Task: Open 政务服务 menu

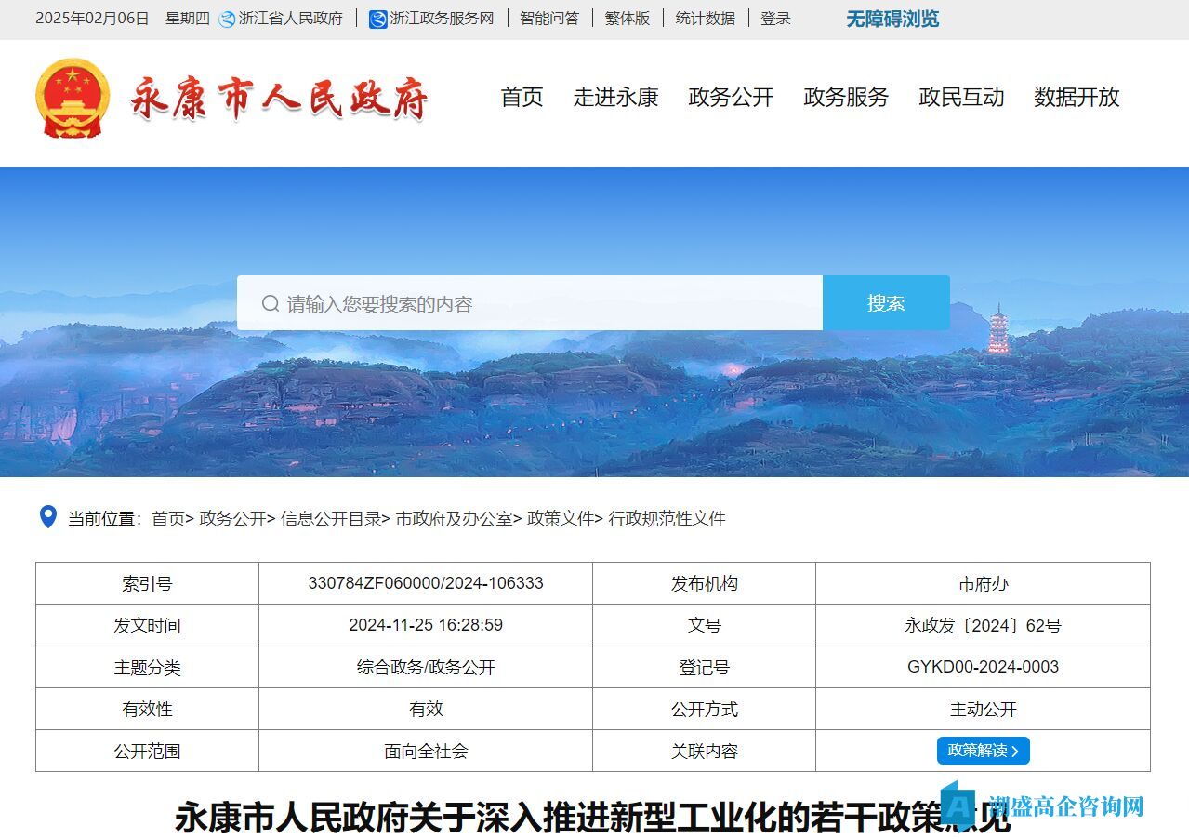Action: [x=846, y=97]
